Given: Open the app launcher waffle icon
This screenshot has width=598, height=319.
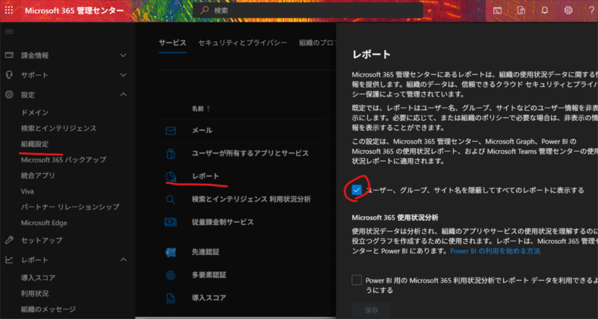Looking at the screenshot, I should [9, 10].
